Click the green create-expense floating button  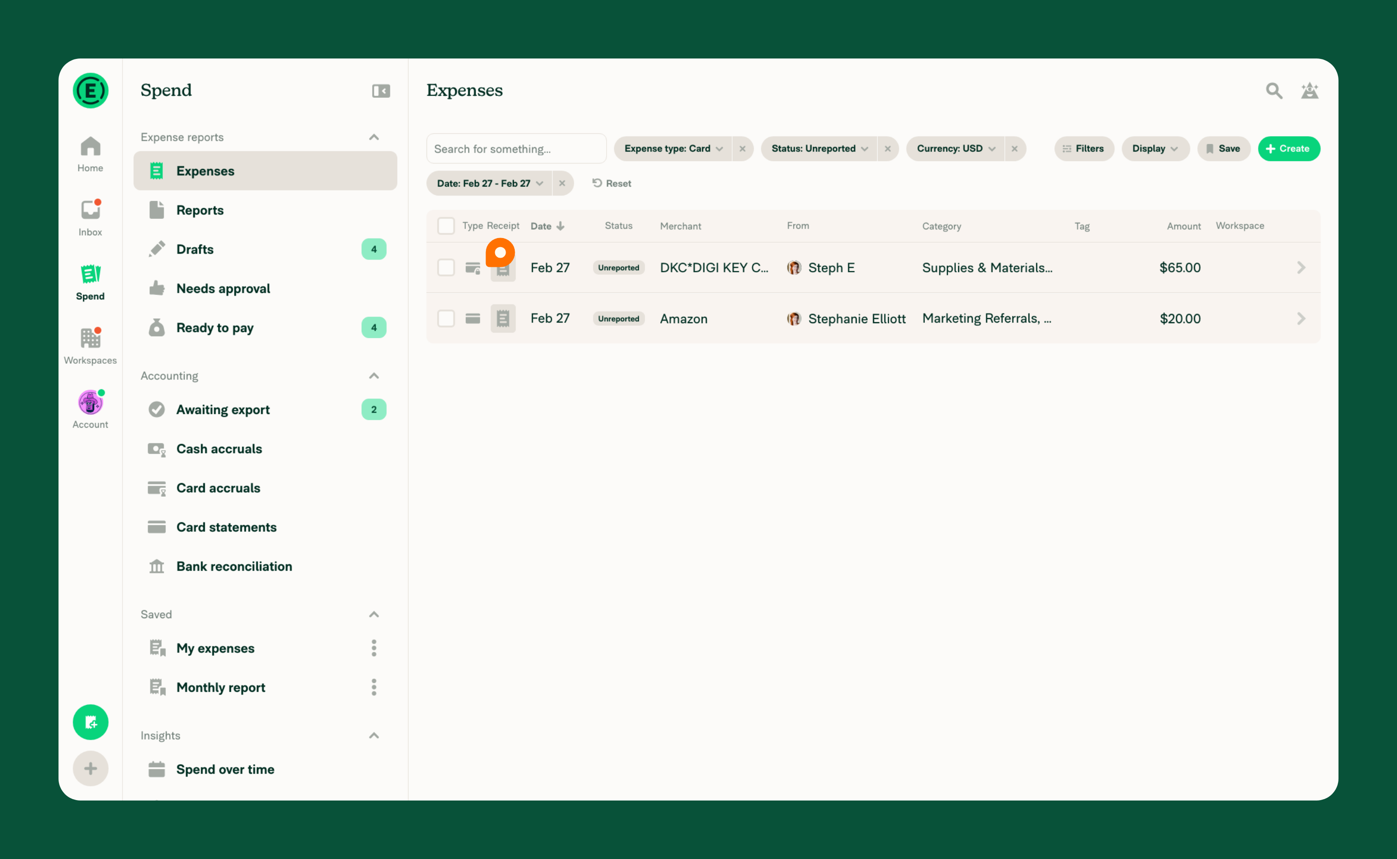(91, 722)
